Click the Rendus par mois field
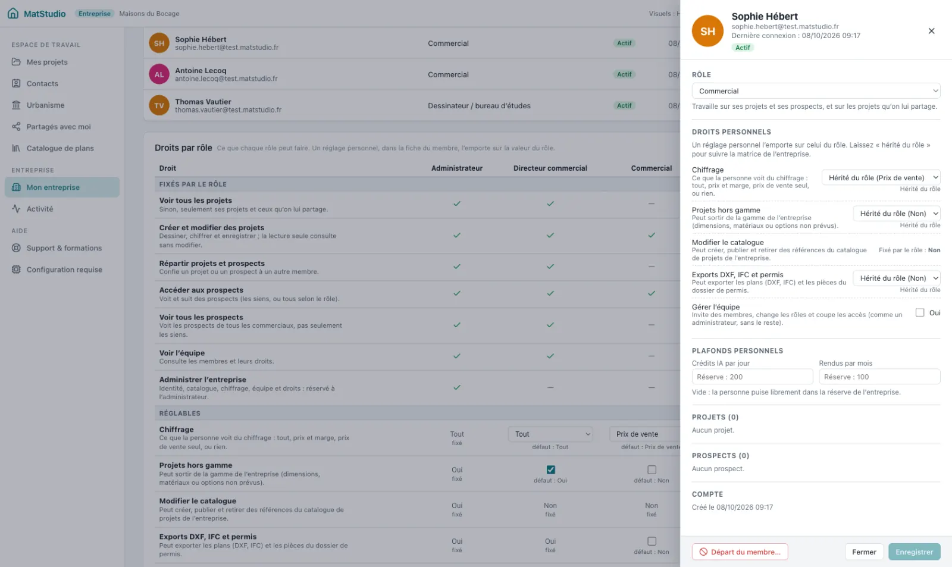The width and height of the screenshot is (952, 567). (879, 377)
